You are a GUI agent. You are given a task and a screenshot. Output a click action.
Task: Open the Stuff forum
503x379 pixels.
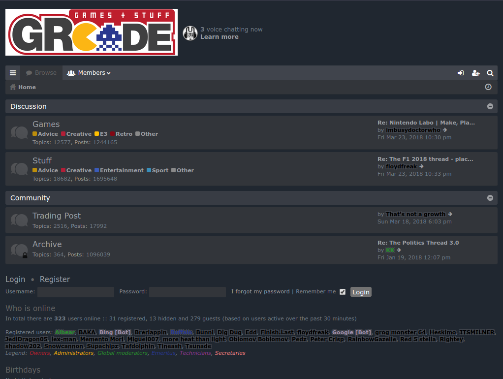coord(42,160)
